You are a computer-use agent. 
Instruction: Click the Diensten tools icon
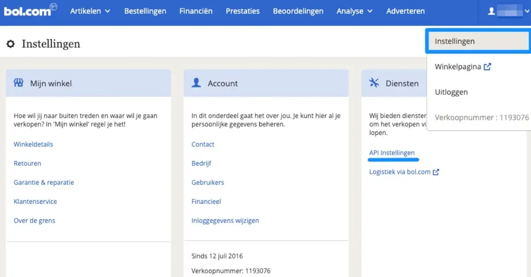tap(374, 83)
